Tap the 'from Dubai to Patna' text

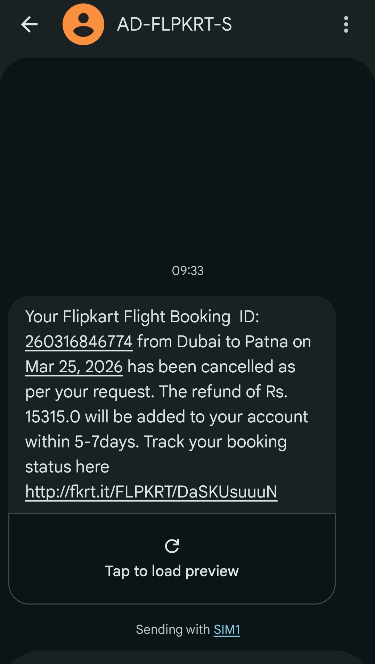[224, 342]
